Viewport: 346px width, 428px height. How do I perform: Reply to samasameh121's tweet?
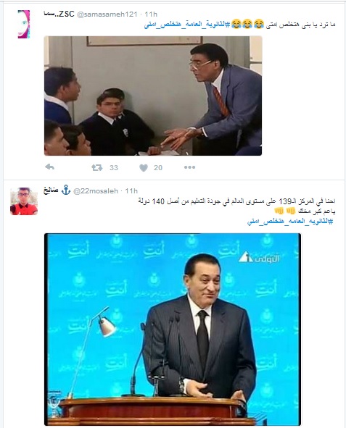[x=49, y=167]
